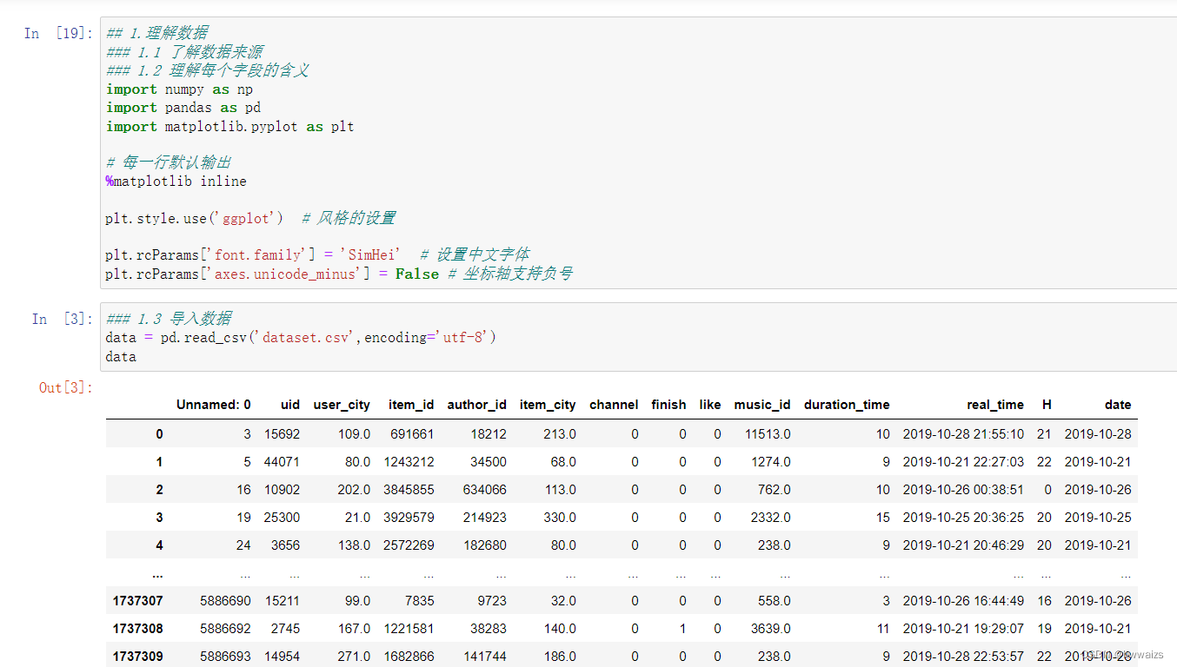Click the 'user_city' column header
Screen dimensions: 1177x667
(x=342, y=405)
